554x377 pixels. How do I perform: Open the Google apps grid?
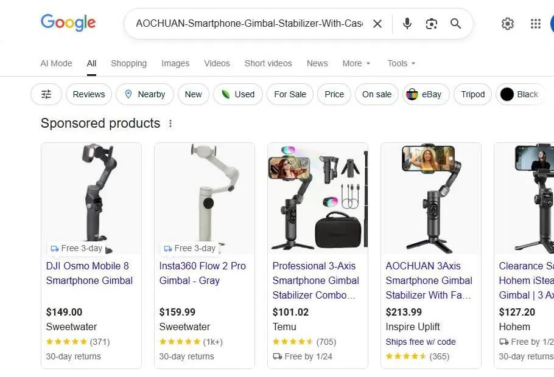[535, 24]
